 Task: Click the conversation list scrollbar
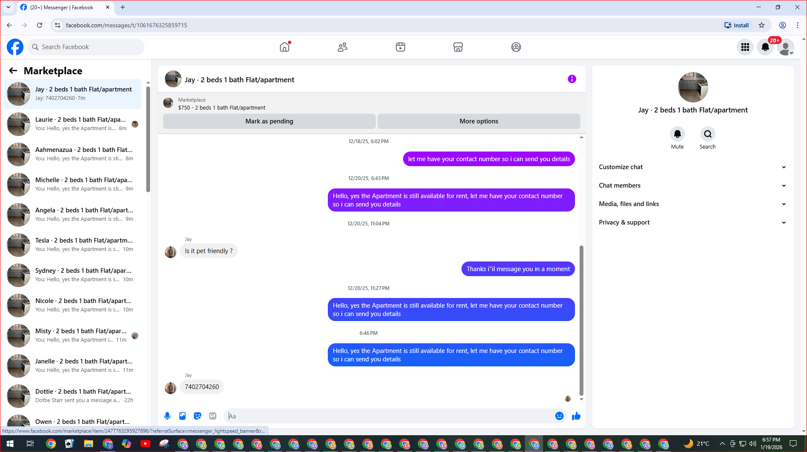click(148, 138)
